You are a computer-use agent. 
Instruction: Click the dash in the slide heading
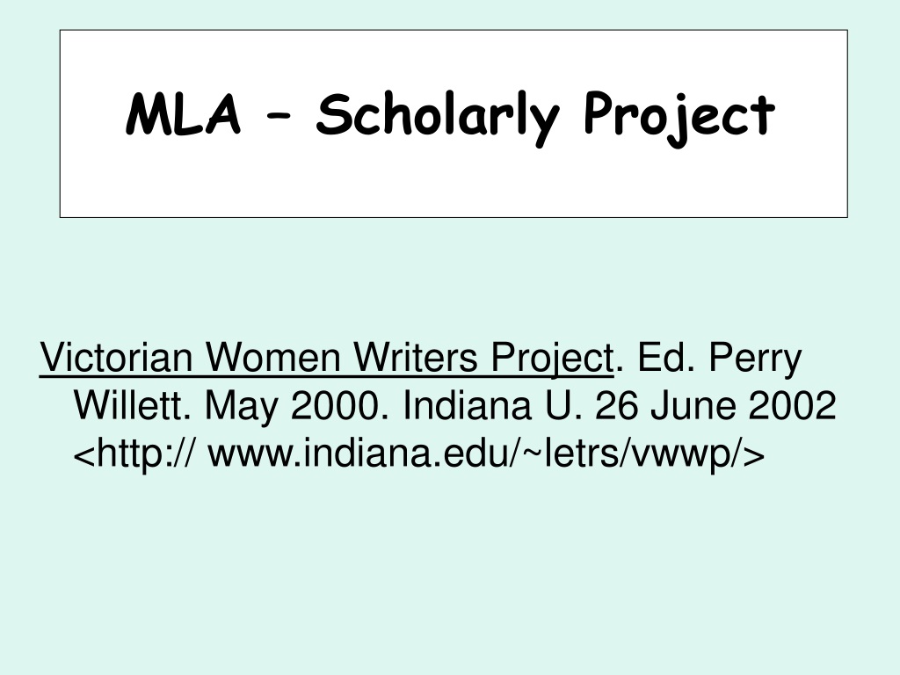pyautogui.click(x=278, y=115)
